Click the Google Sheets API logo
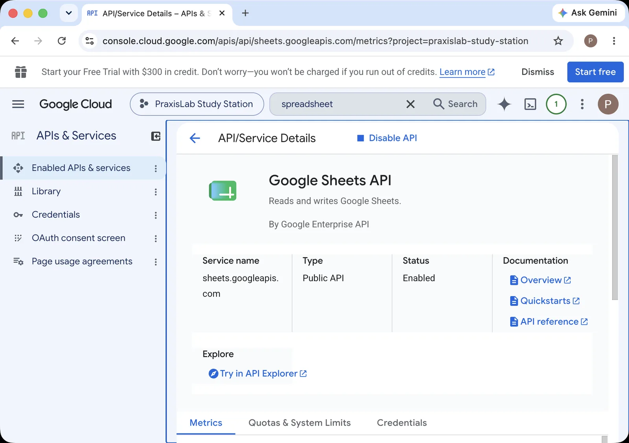629x443 pixels. pyautogui.click(x=223, y=190)
